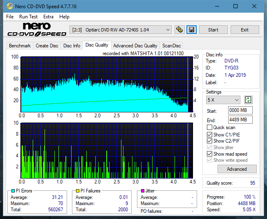Click the Start position field 0000 MB
267x219 pixels.
240,110
